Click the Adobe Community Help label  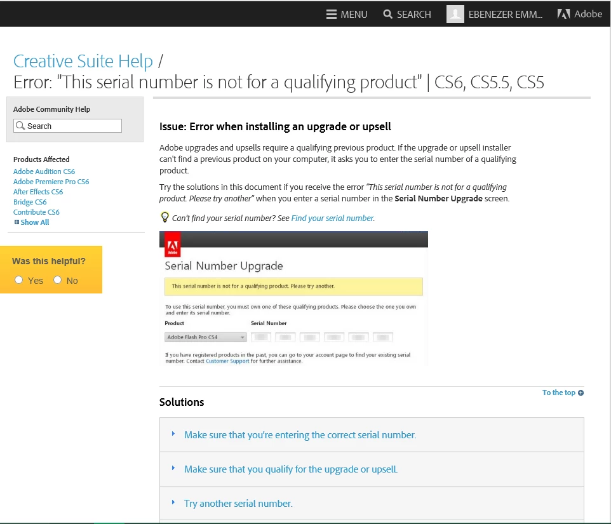pyautogui.click(x=52, y=109)
